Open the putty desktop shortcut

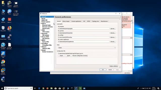point(10,37)
